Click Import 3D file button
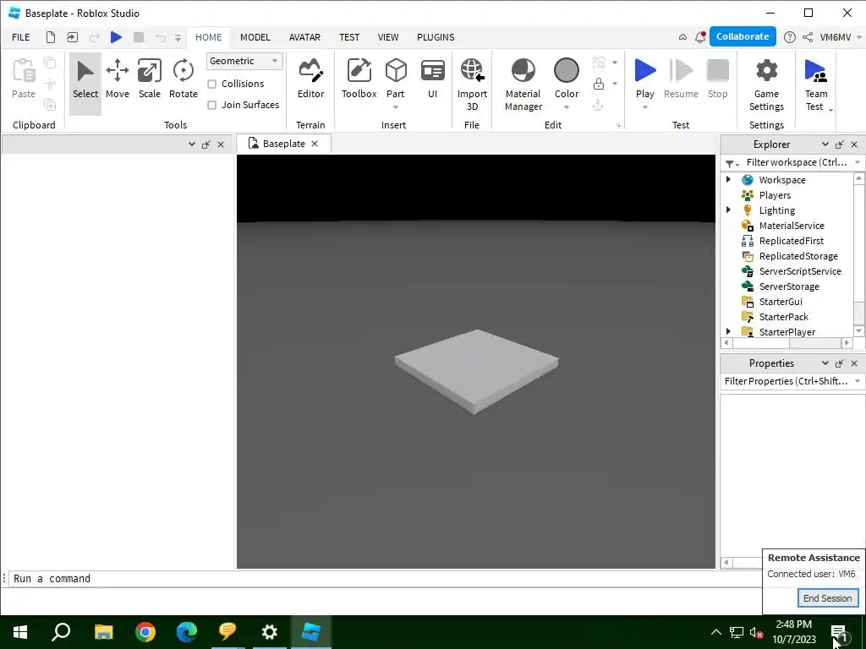866x649 pixels. click(x=472, y=85)
